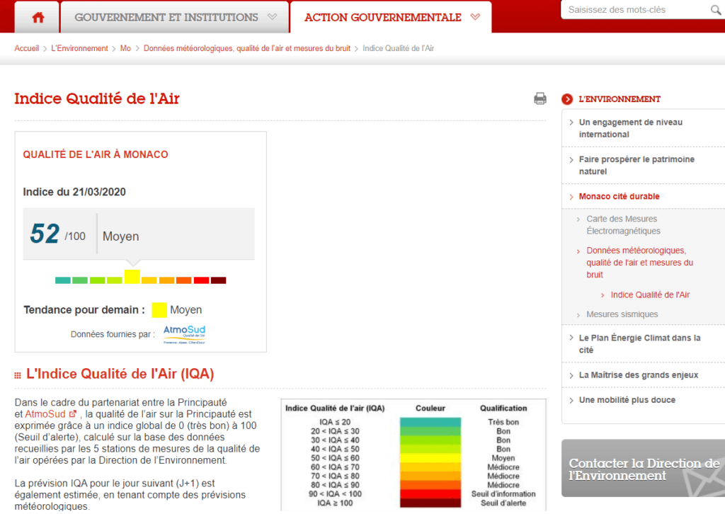725x514 pixels.
Task: Collapse the Monaco cité durable section
Action: (618, 196)
